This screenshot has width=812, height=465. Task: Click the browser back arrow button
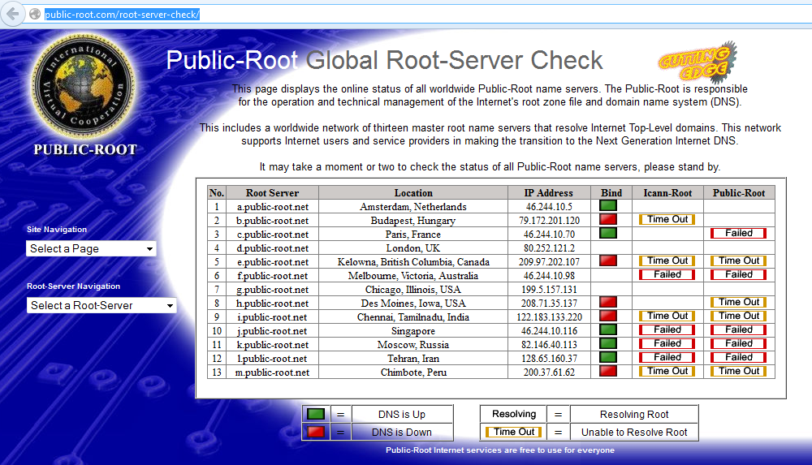(13, 14)
